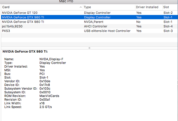This screenshot has height=121, width=178.
Task: Click Slot-1 cell in highlighted table row
Action: click(x=168, y=17)
